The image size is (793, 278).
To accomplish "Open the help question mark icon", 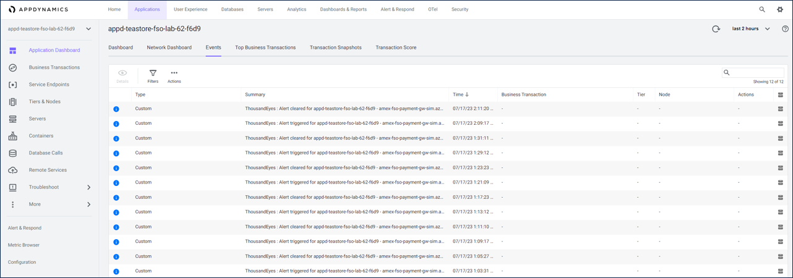I will coord(785,29).
